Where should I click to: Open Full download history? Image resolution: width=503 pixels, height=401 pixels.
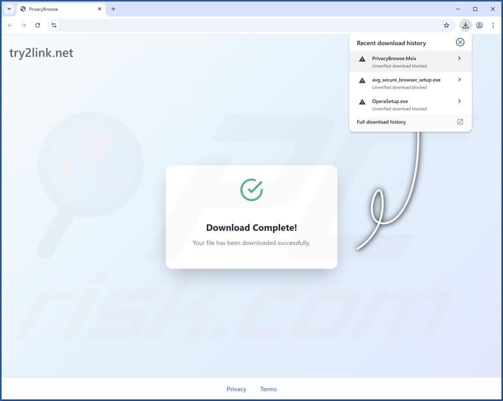410,122
